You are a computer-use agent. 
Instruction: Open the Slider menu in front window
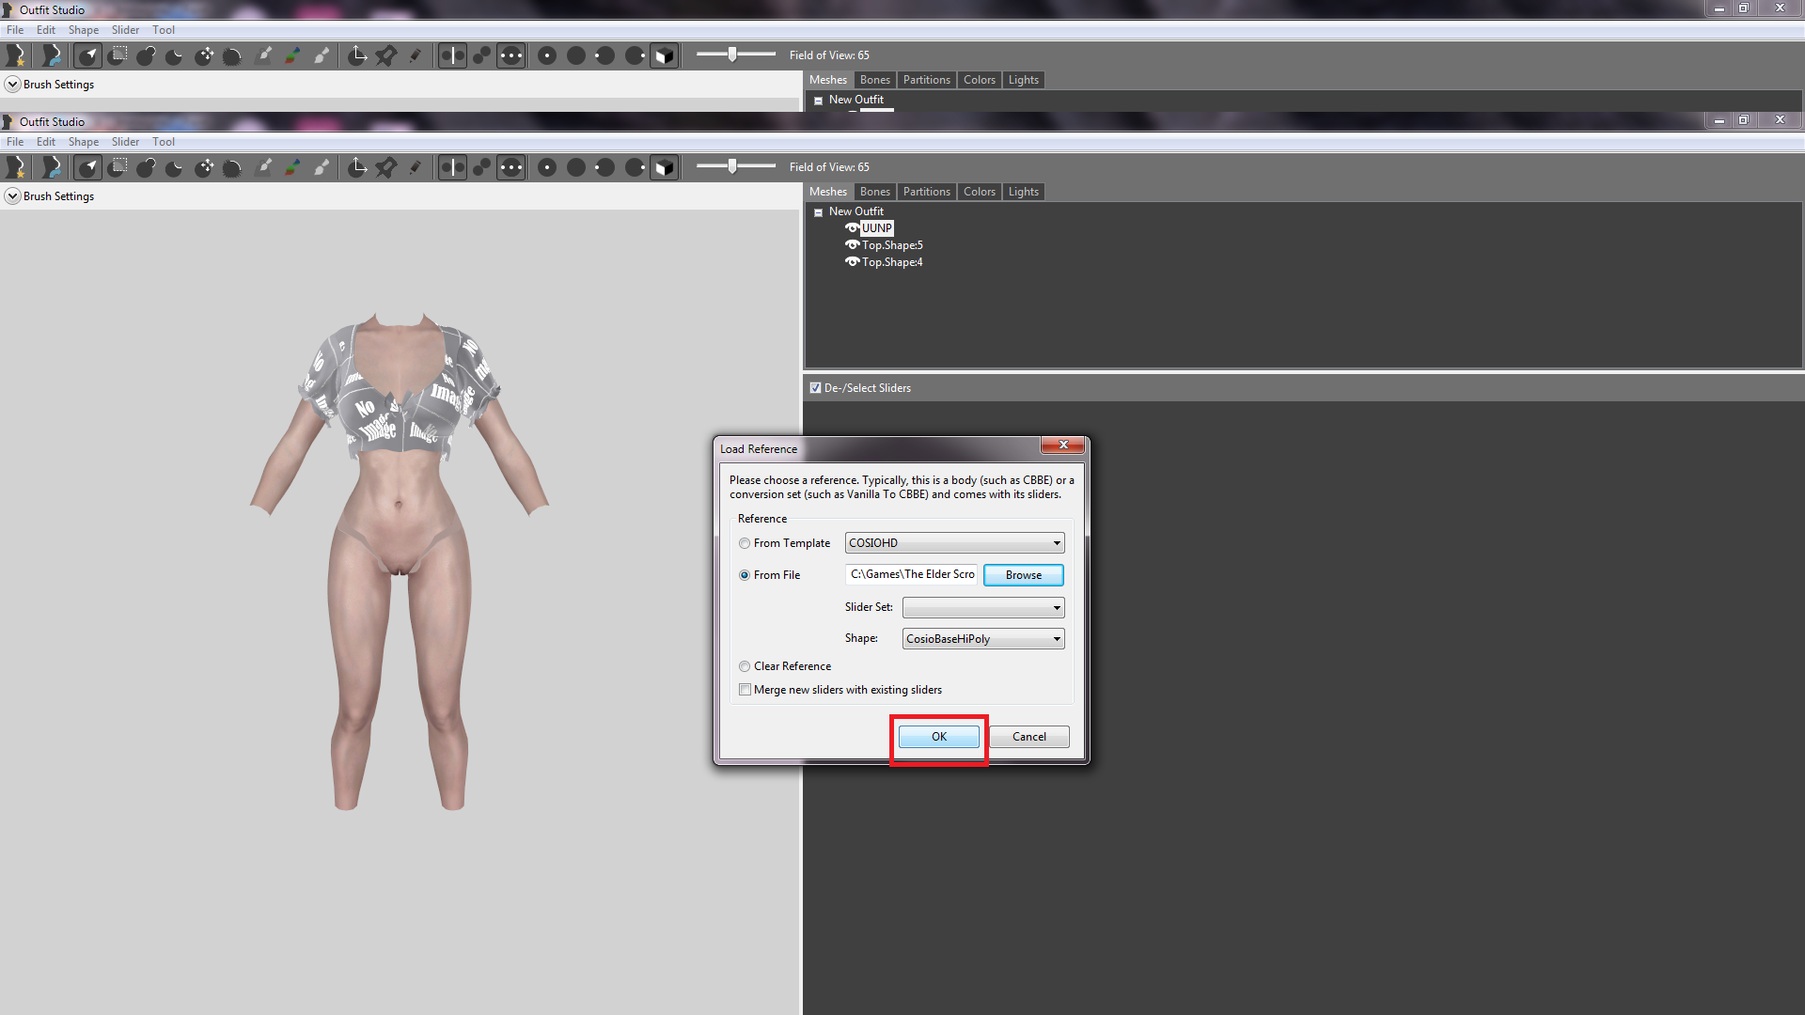click(x=125, y=142)
